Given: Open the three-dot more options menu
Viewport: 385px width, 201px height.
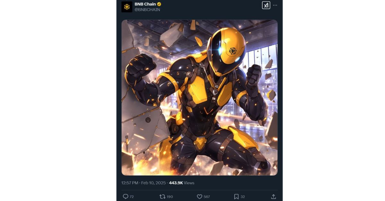Looking at the screenshot, I should pos(275,5).
